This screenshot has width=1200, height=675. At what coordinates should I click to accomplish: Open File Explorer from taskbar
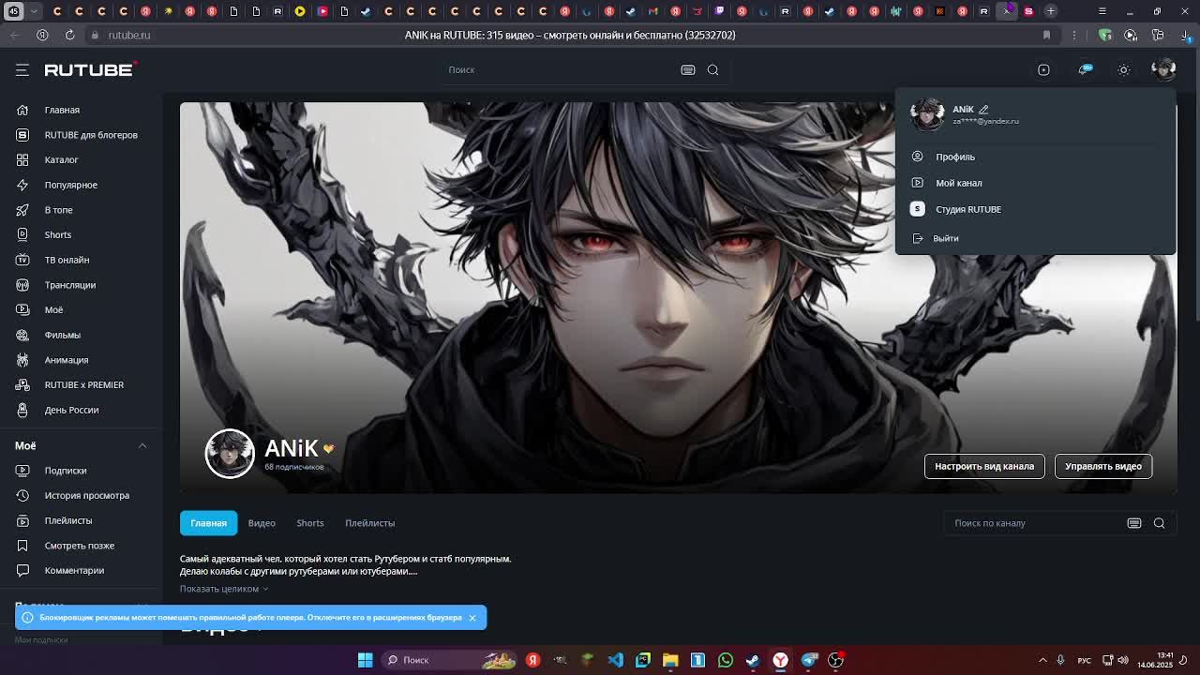point(670,660)
